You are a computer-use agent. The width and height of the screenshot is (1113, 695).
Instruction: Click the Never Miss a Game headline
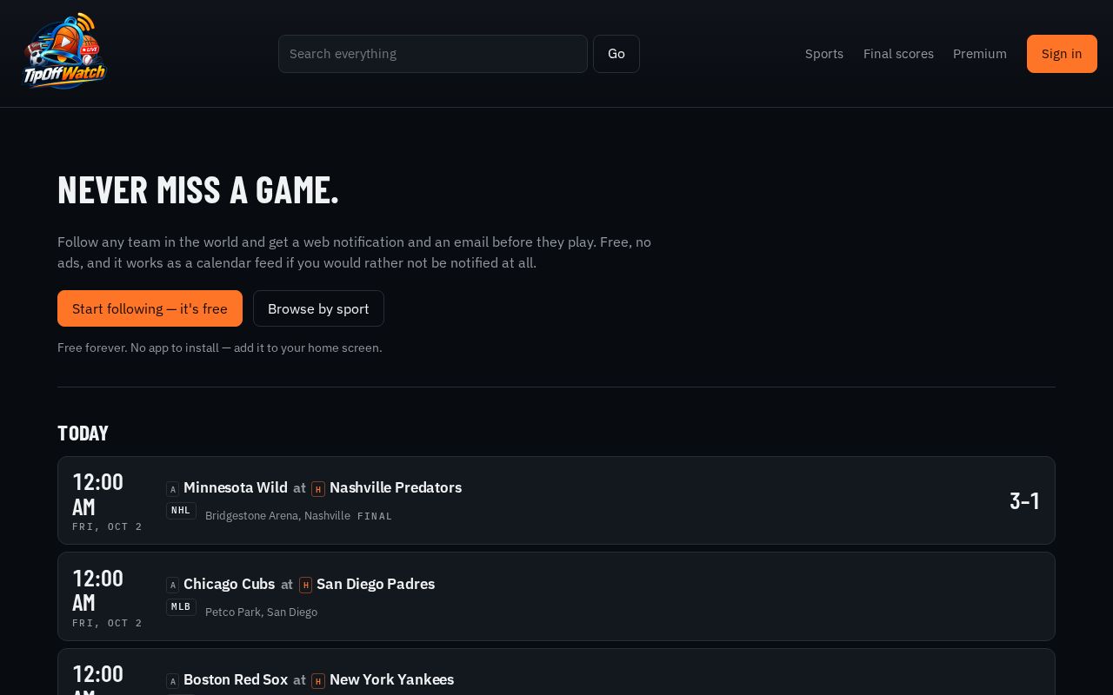click(198, 189)
